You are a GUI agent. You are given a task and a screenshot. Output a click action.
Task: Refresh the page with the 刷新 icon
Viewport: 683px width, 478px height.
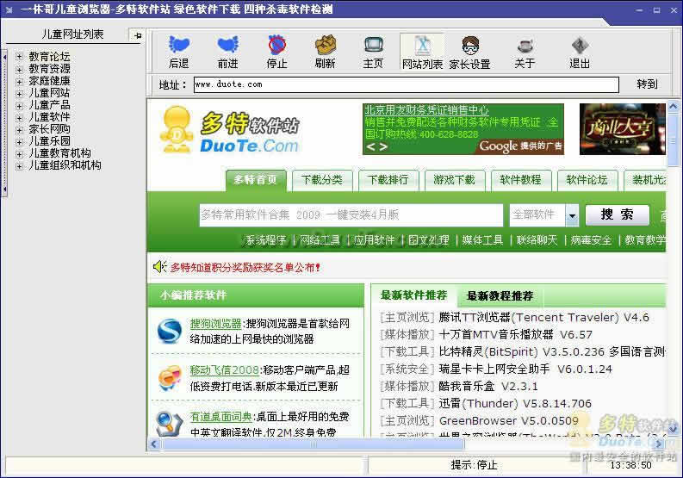pos(326,45)
